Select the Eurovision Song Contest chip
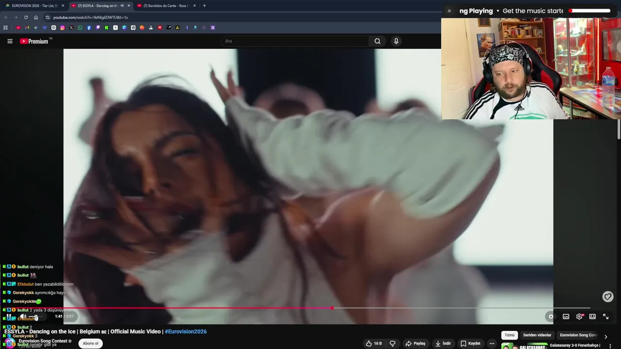Screen dimensions: 621x349 578,335
